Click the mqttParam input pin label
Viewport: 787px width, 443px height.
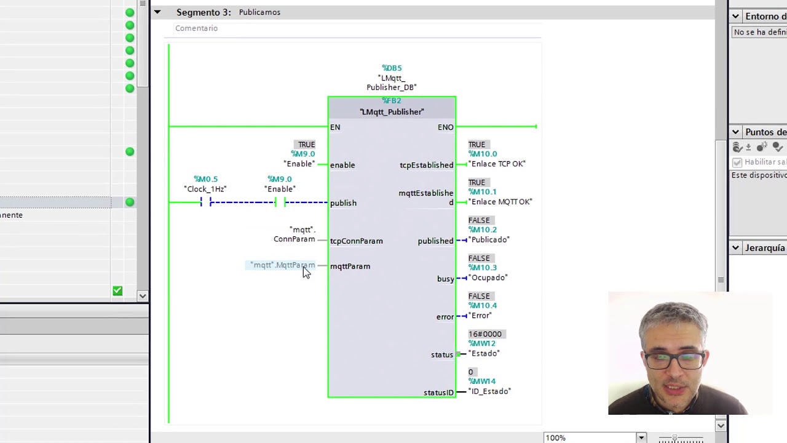click(350, 266)
